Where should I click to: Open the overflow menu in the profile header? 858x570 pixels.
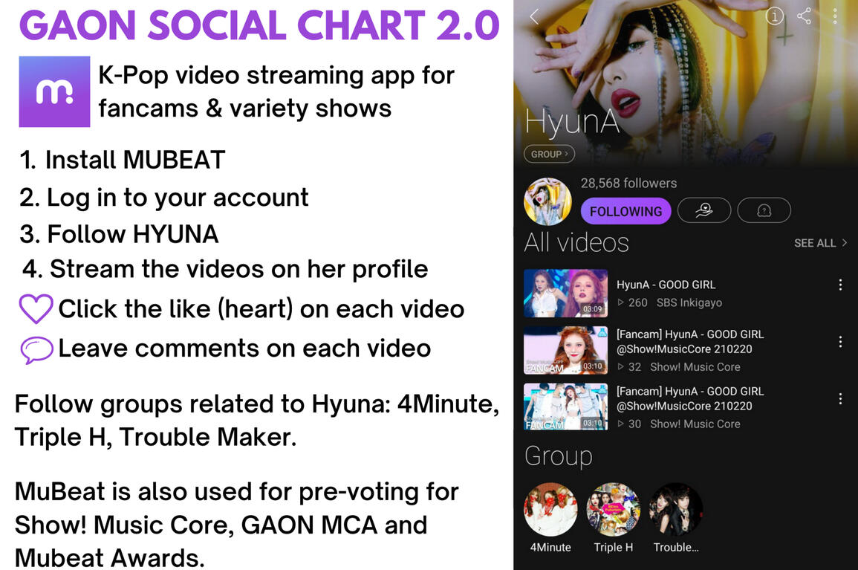pyautogui.click(x=835, y=16)
